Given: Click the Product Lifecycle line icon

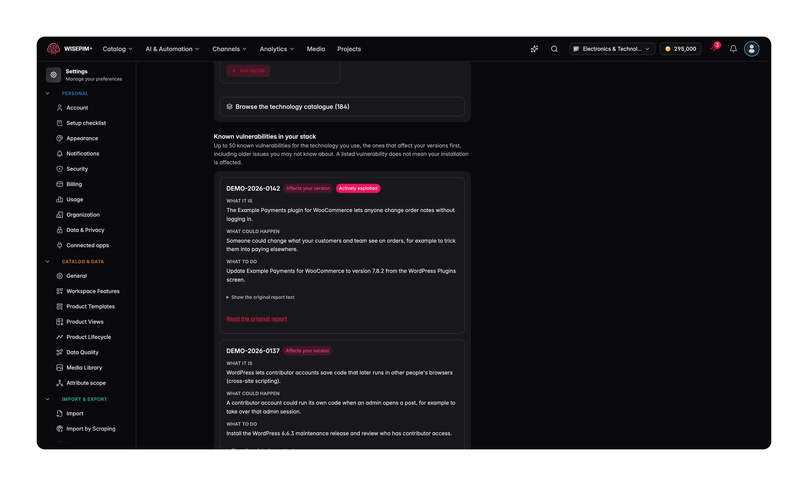Looking at the screenshot, I should pos(60,337).
